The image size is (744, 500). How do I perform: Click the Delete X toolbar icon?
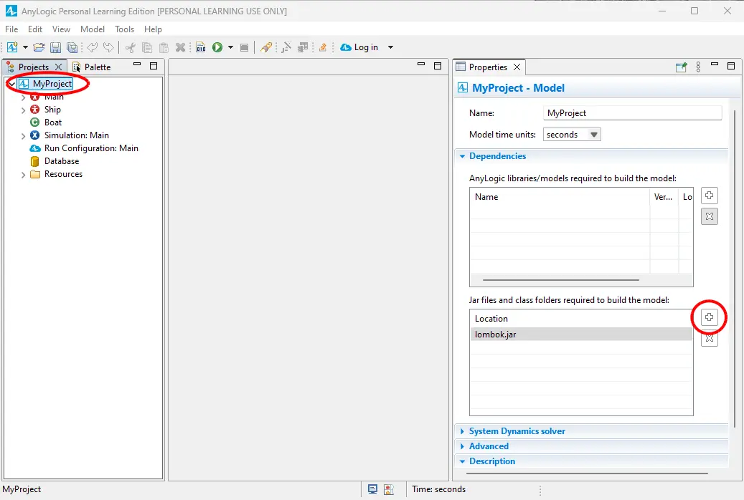coord(180,47)
